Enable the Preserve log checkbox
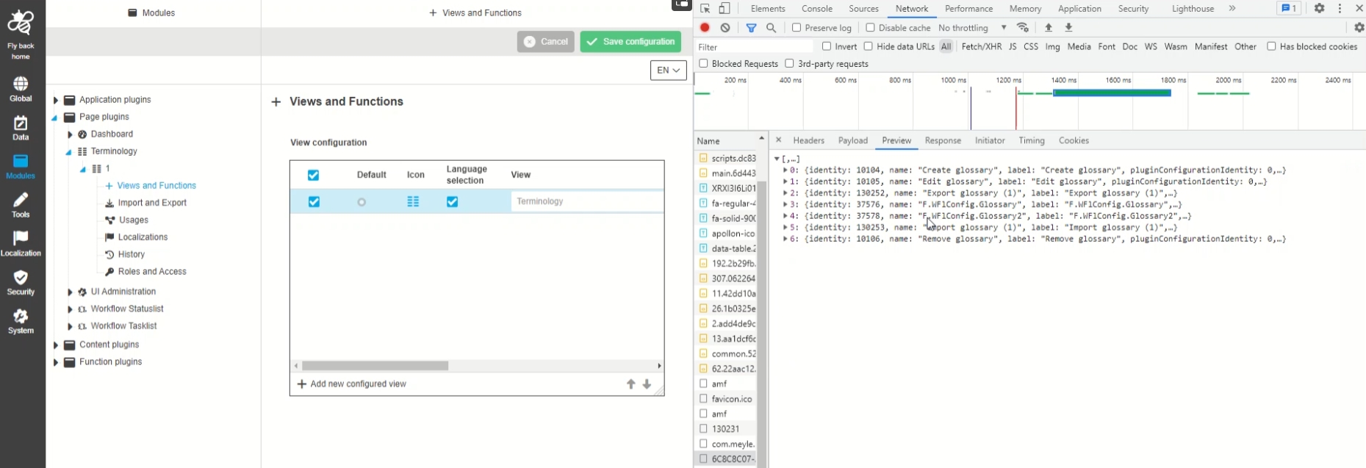Image resolution: width=1366 pixels, height=468 pixels. click(x=797, y=28)
